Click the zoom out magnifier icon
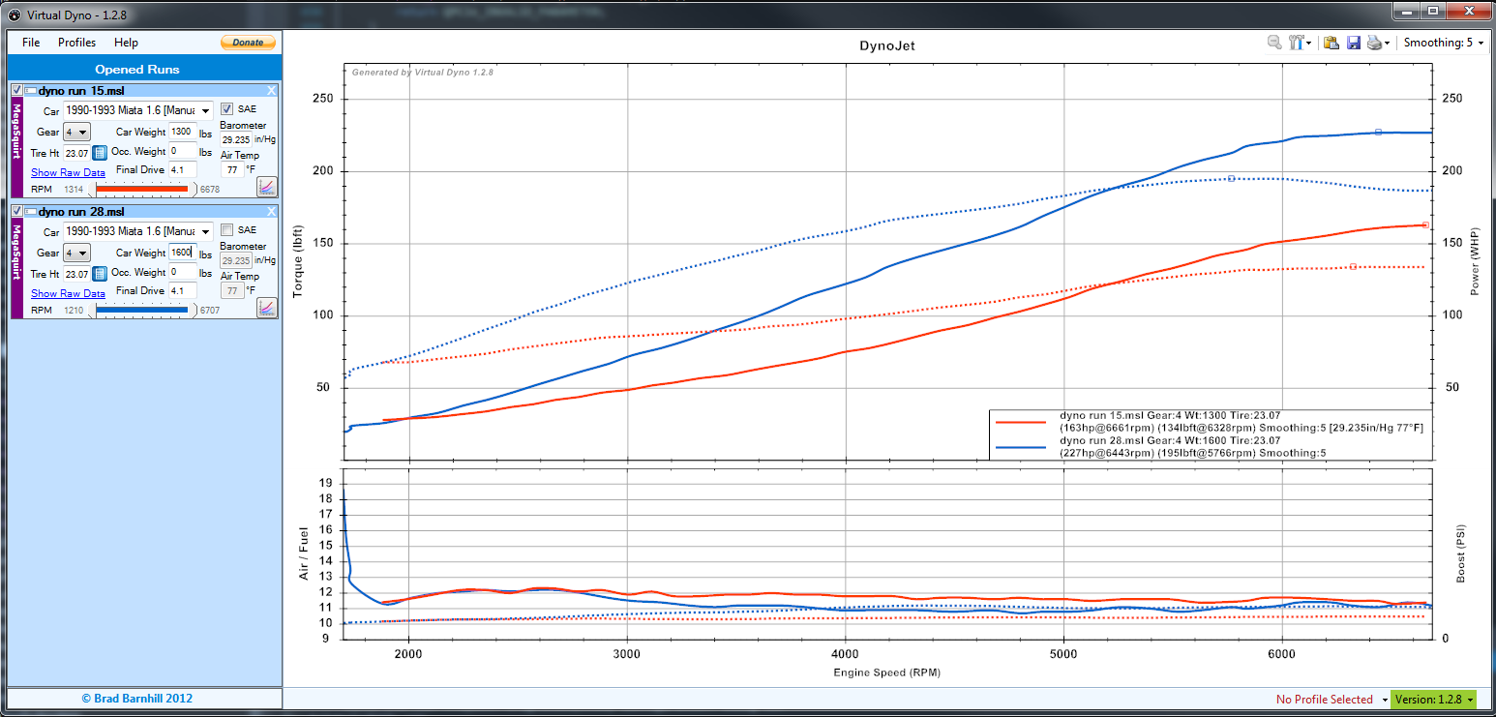 coord(1274,43)
